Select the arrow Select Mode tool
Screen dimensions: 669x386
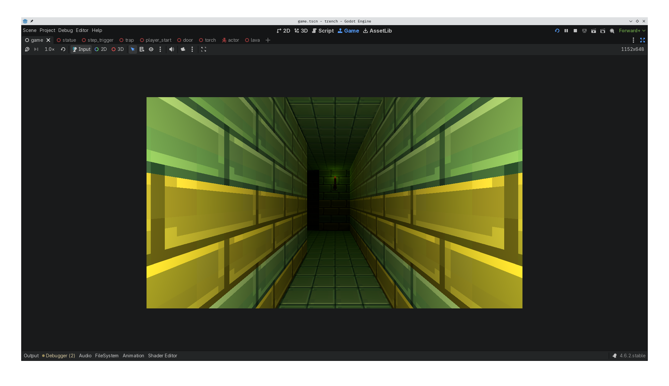click(x=133, y=49)
